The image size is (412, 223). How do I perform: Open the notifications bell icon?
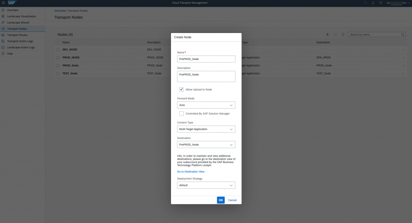point(373,3)
